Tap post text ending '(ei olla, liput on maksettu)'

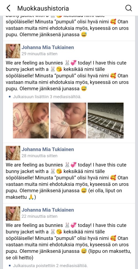[x=67, y=181]
